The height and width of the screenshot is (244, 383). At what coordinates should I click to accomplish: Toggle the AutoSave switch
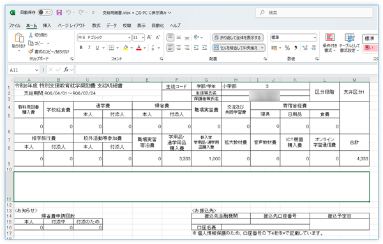(45, 13)
